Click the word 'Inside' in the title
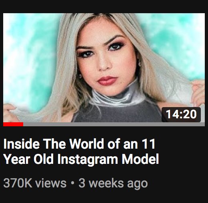 tap(21, 144)
